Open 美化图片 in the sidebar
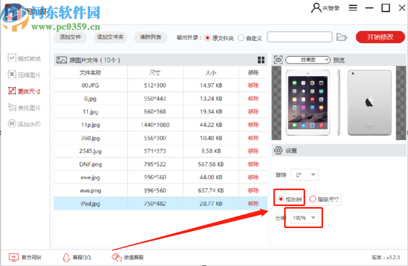 click(24, 107)
